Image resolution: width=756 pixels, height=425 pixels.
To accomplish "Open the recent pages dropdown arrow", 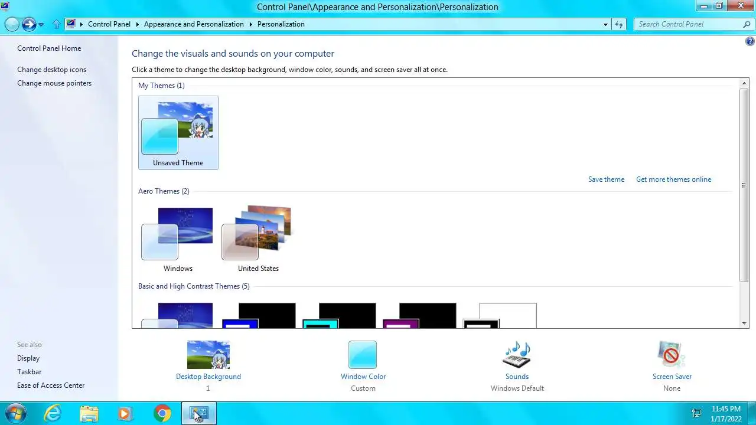I will click(41, 25).
